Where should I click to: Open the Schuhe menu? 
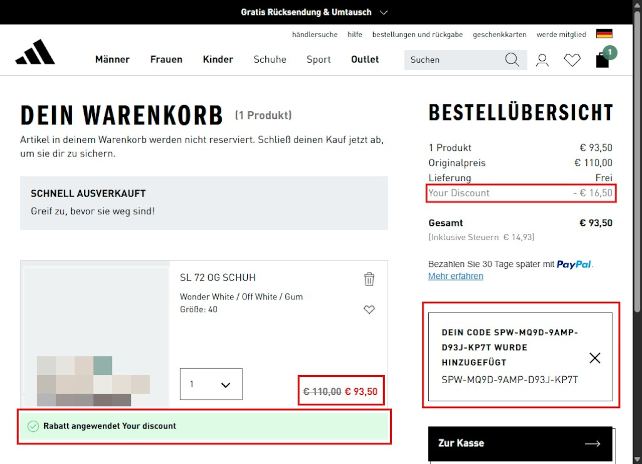coord(270,59)
